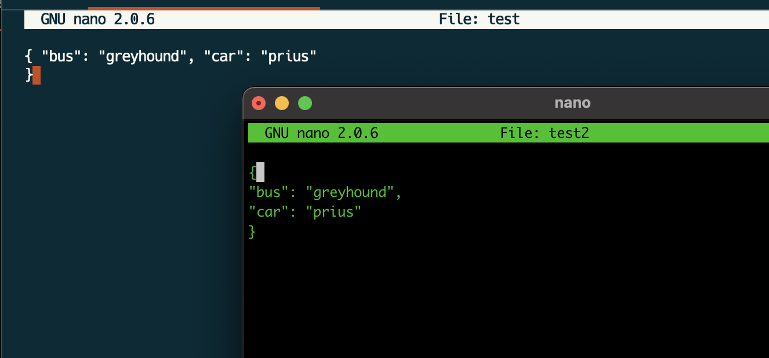The width and height of the screenshot is (769, 358).
Task: Click the closing brace in the test2 window
Action: [252, 231]
